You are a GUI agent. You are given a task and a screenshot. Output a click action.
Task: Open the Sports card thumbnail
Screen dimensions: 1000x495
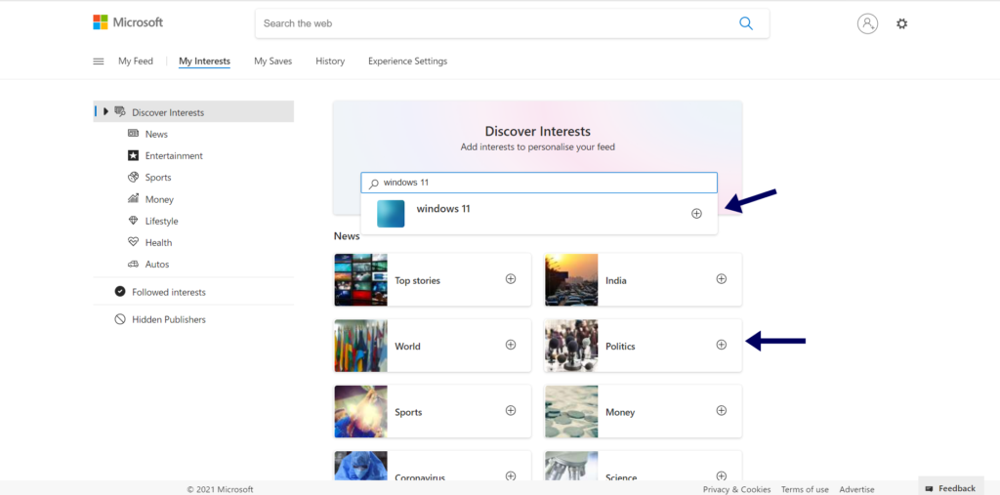360,411
